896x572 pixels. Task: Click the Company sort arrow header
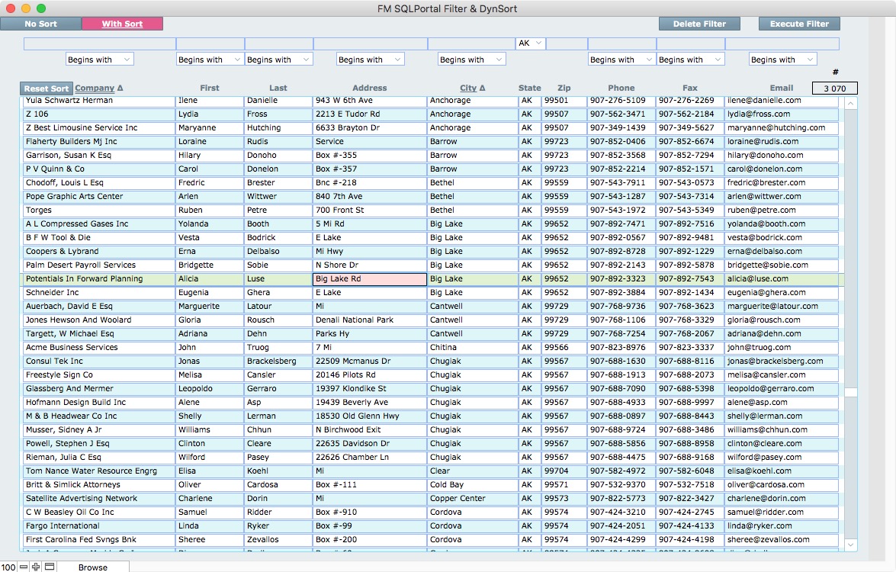point(98,88)
